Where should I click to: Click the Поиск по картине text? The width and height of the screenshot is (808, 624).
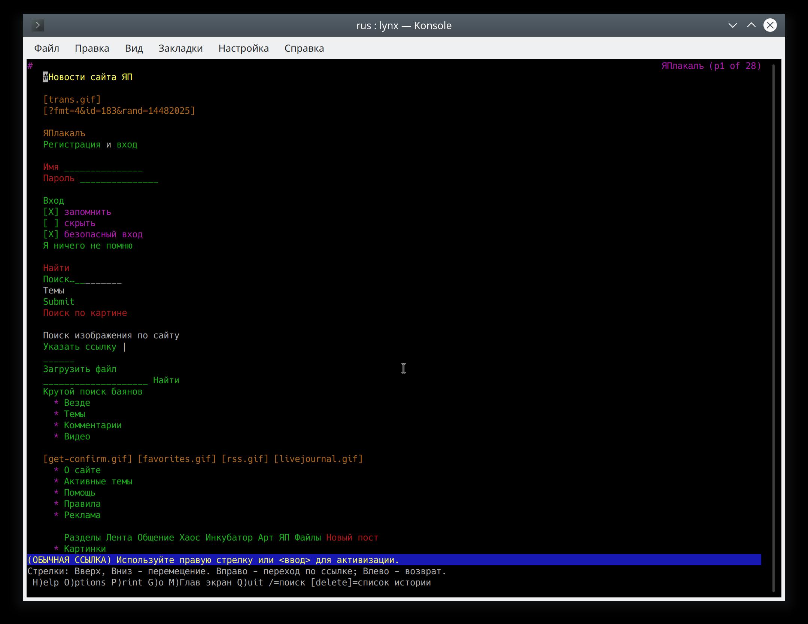(85, 313)
